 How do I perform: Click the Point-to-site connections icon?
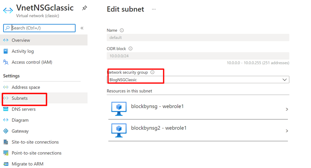(x=6, y=153)
